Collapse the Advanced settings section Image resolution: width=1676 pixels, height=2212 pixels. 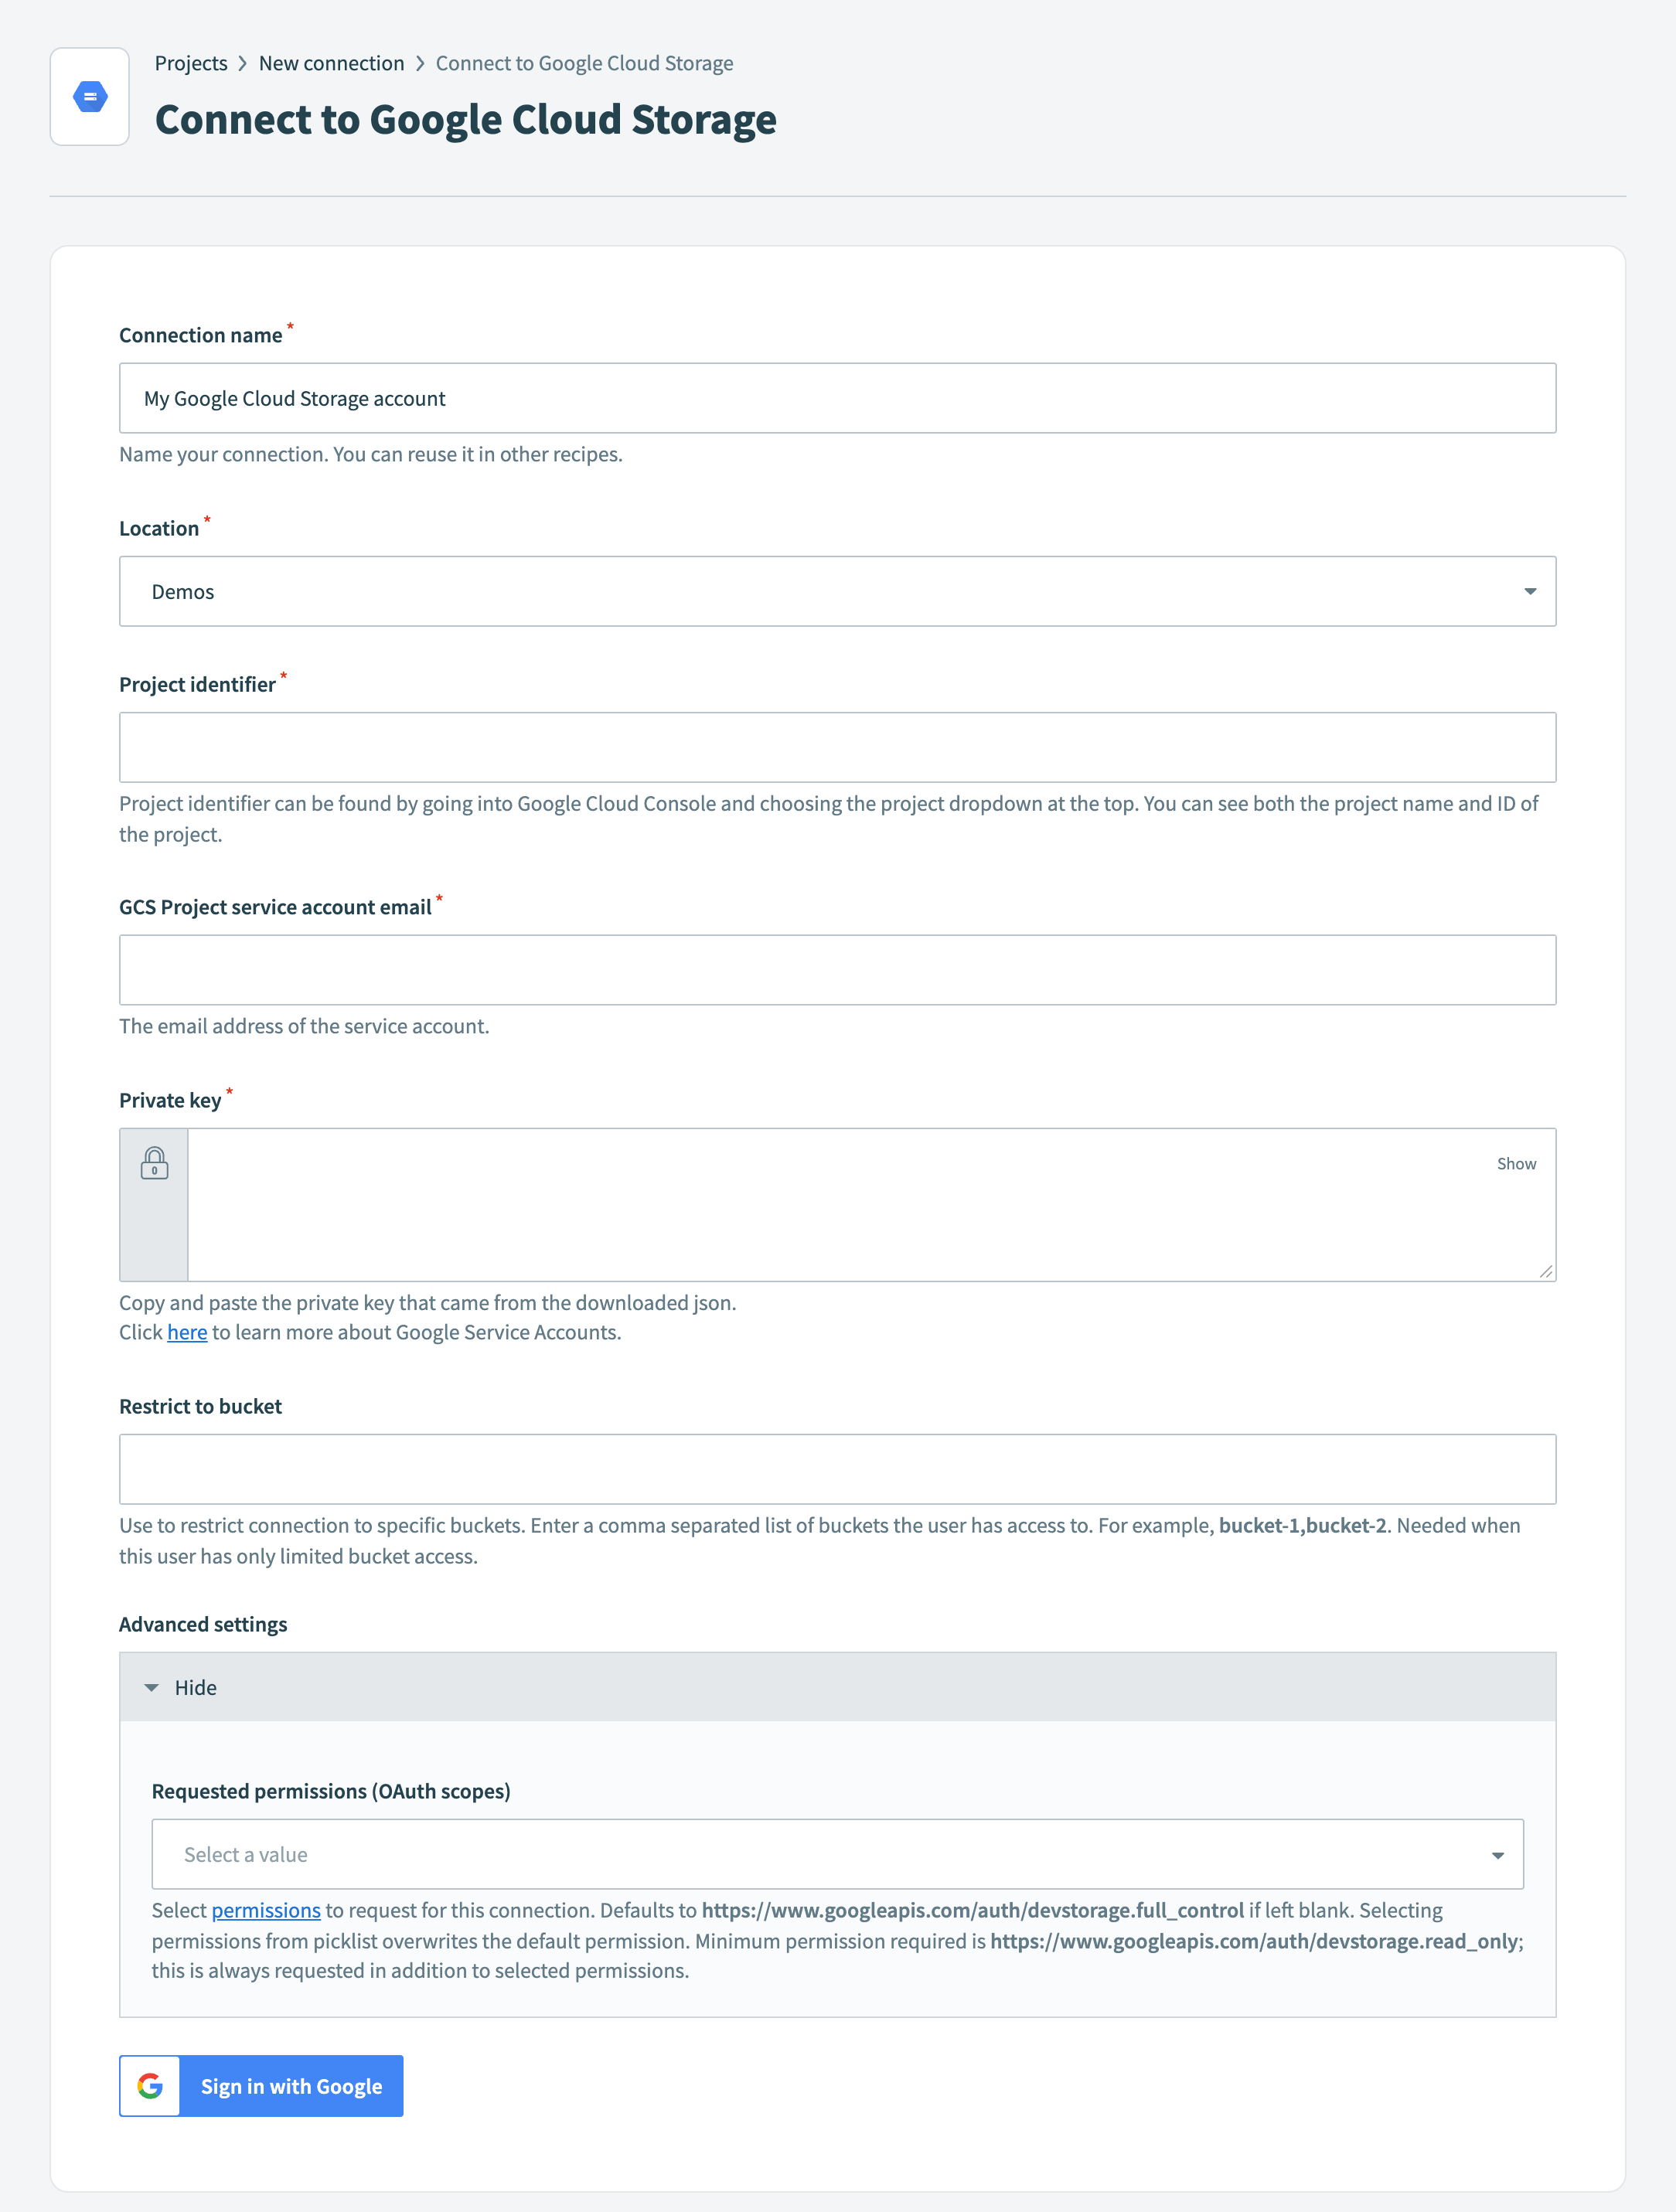[x=196, y=1687]
